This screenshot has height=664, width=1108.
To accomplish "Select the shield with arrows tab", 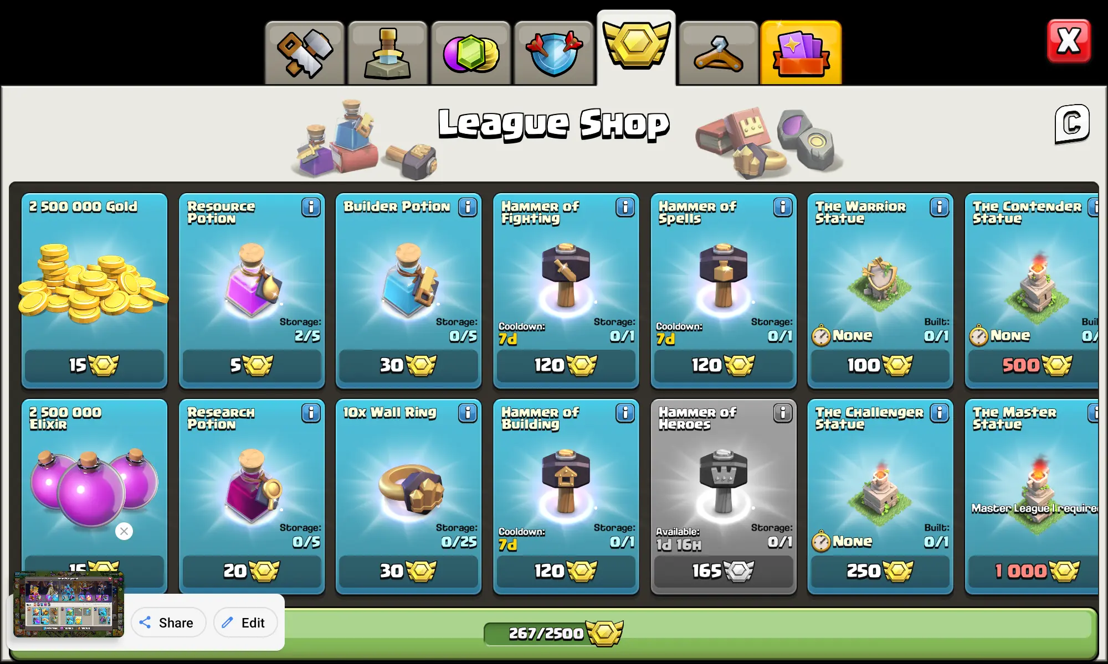I will click(x=553, y=53).
